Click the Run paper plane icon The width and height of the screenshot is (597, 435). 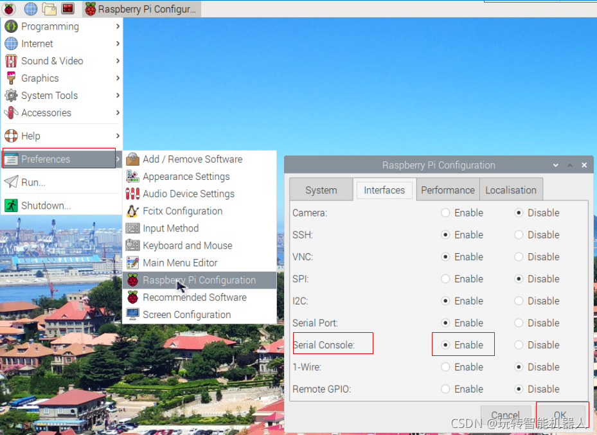[x=11, y=182]
